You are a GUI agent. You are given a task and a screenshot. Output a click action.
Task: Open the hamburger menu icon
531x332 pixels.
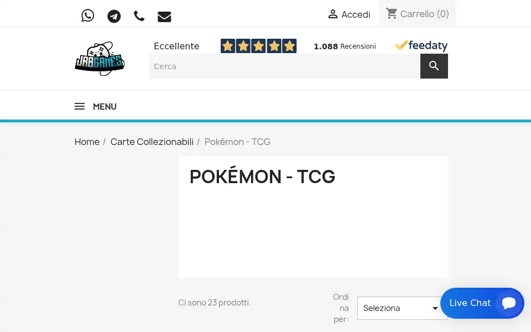80,106
